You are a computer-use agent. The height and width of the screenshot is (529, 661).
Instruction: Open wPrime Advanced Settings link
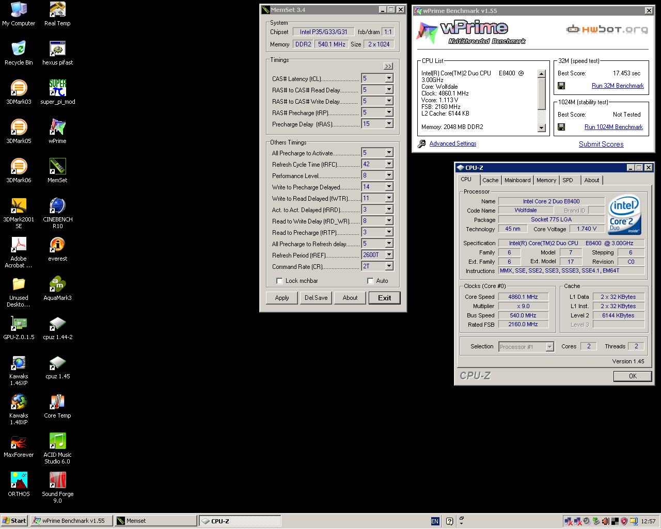point(453,143)
